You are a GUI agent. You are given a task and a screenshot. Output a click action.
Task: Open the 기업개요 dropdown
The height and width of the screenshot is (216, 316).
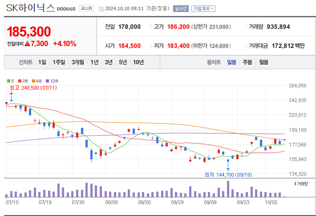(203, 8)
